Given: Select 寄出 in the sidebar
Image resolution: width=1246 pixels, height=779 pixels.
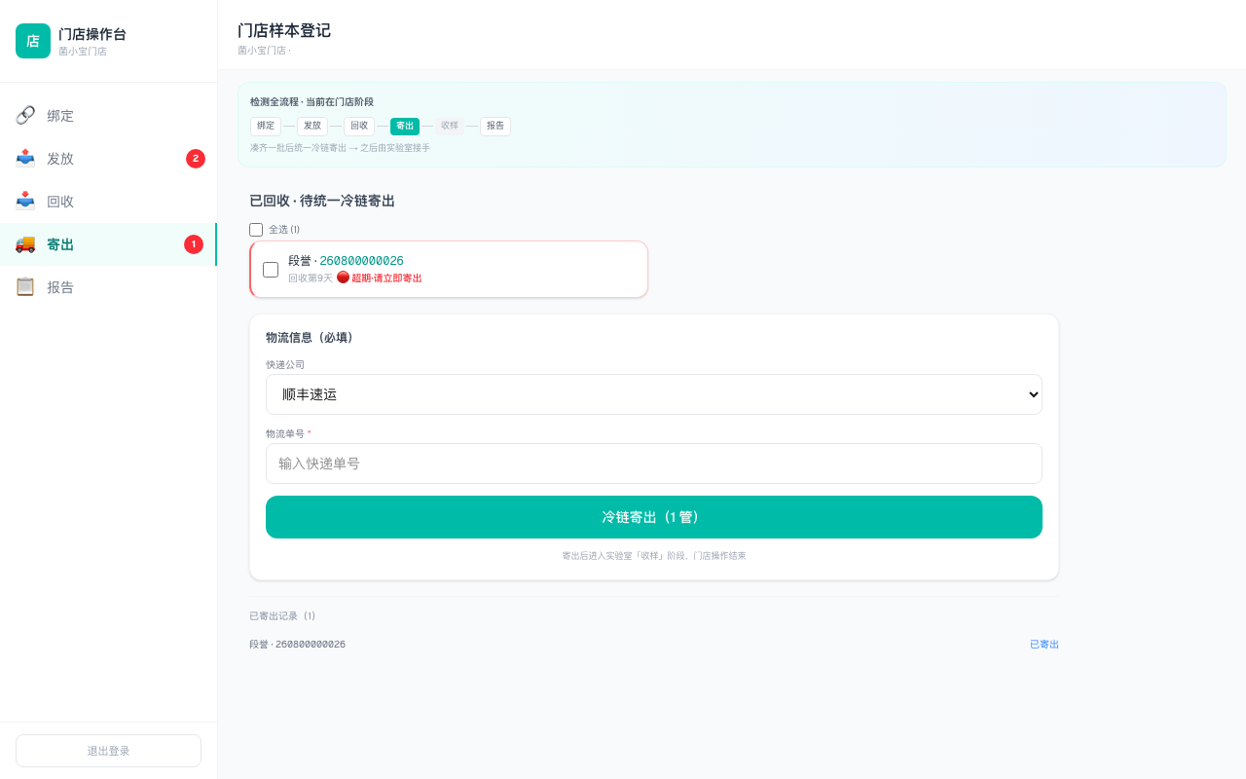Looking at the screenshot, I should [x=108, y=244].
